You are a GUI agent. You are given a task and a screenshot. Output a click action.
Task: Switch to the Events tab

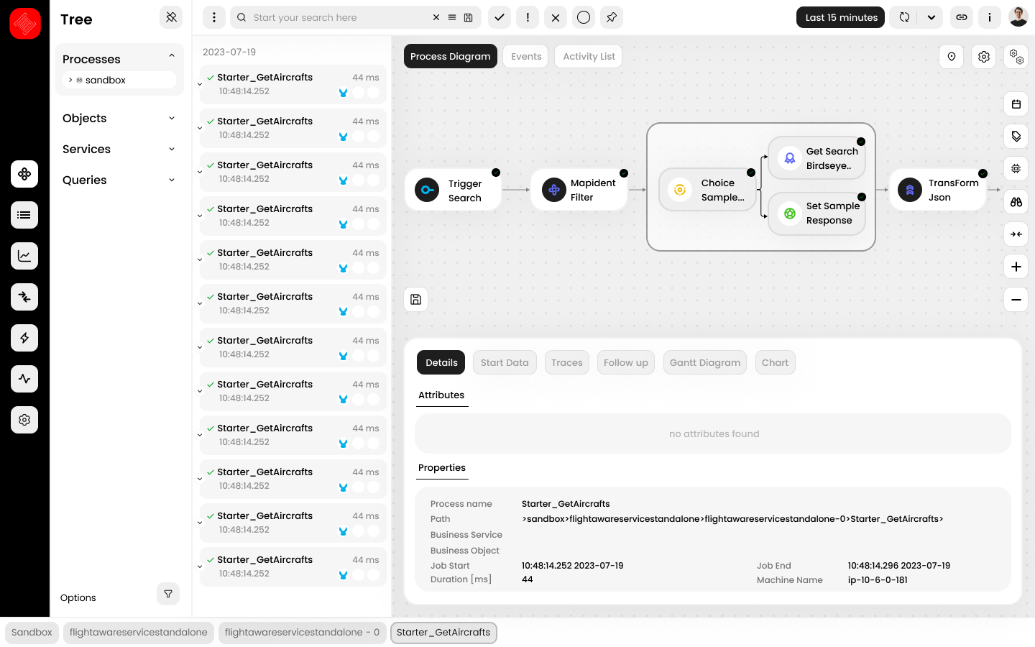click(526, 57)
